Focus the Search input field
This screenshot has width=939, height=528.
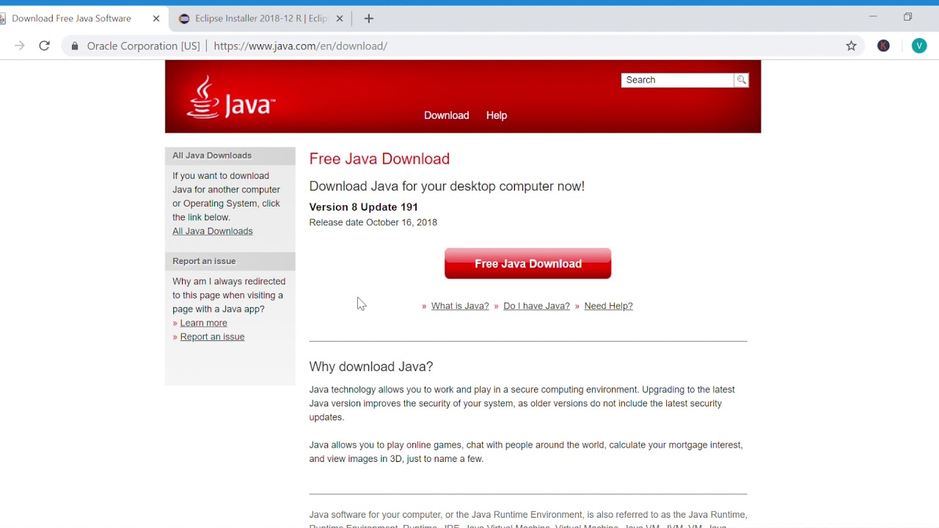(x=677, y=80)
